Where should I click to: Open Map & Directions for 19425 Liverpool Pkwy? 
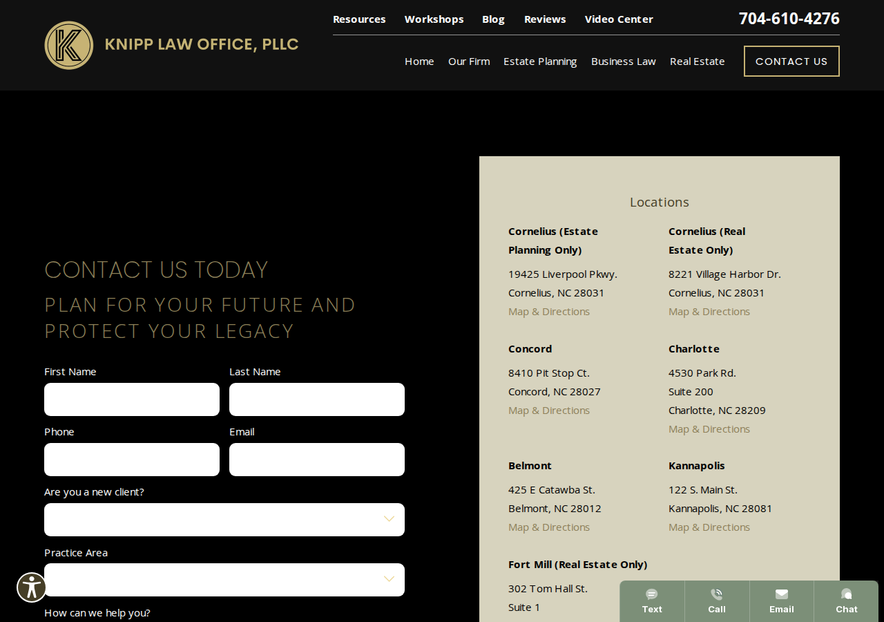[549, 312]
